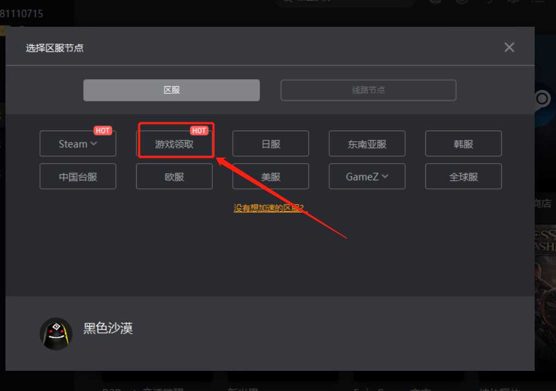Expand the Steam region dropdown
Screen dimensions: 556x391
point(78,144)
